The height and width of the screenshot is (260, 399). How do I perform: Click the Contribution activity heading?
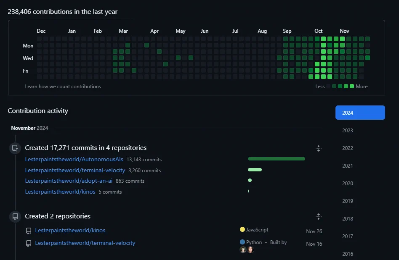tap(38, 111)
